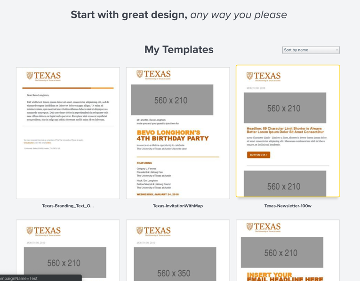Click the 'Start with great design' heading text
The image size is (360, 281).
tap(129, 15)
